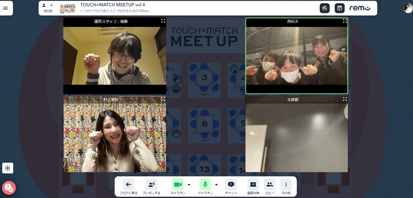Select the 太進館 video tile

296,134
